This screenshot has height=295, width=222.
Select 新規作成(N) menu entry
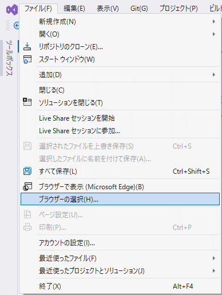tap(120, 22)
